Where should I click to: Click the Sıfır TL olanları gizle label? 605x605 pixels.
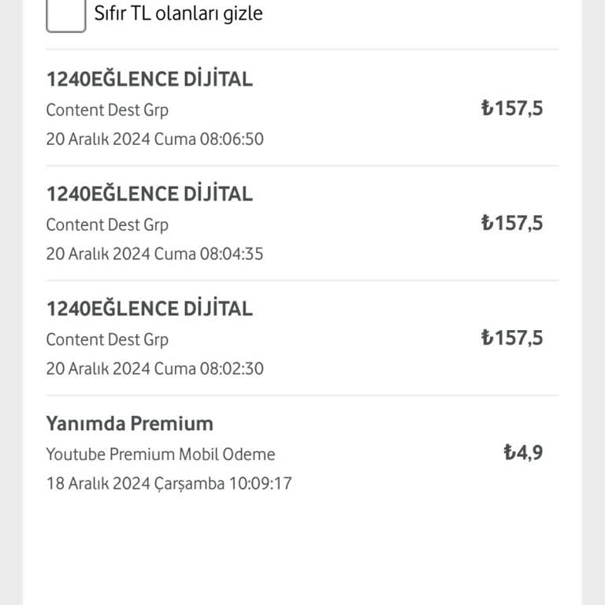[178, 13]
